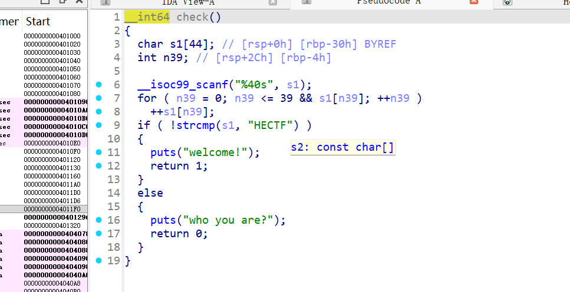Select address 0000000000401320 in function list
The width and height of the screenshot is (570, 292).
(52, 225)
